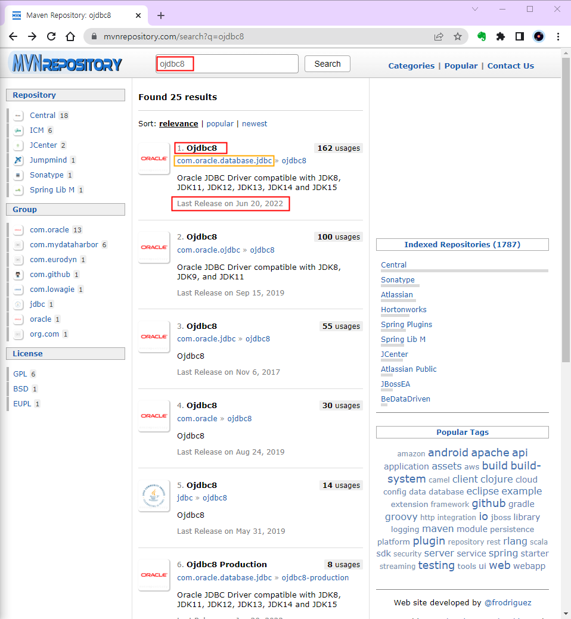
Task: Click the Spring Lib M sidebar icon
Action: [18, 190]
